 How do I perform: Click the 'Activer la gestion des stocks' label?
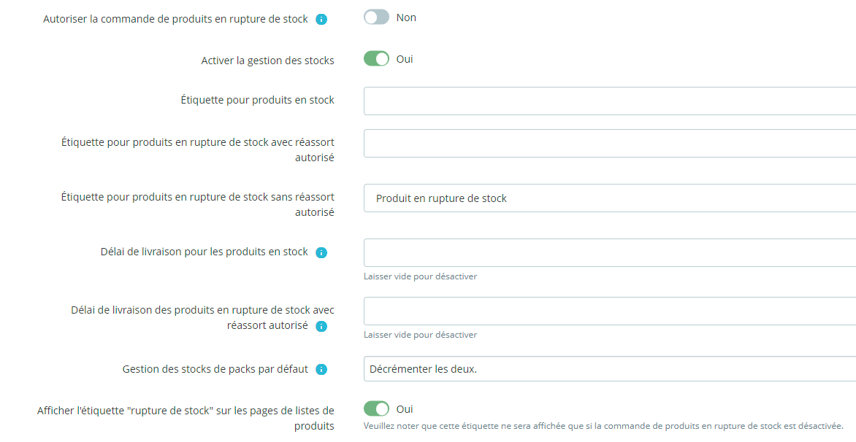[x=267, y=61]
